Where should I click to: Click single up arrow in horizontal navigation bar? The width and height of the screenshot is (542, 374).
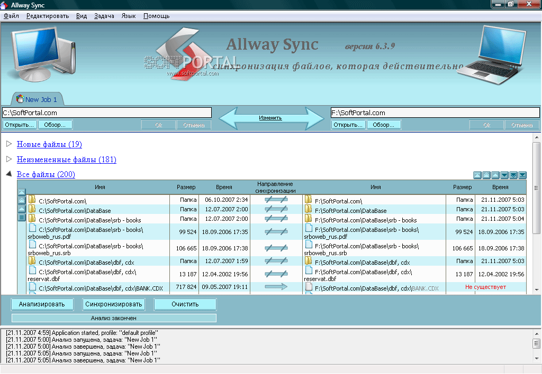[495, 175]
